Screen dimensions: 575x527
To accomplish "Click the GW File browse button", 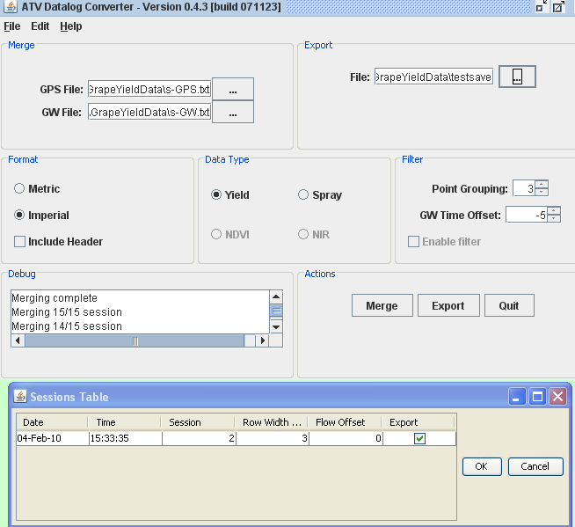I will click(x=232, y=113).
